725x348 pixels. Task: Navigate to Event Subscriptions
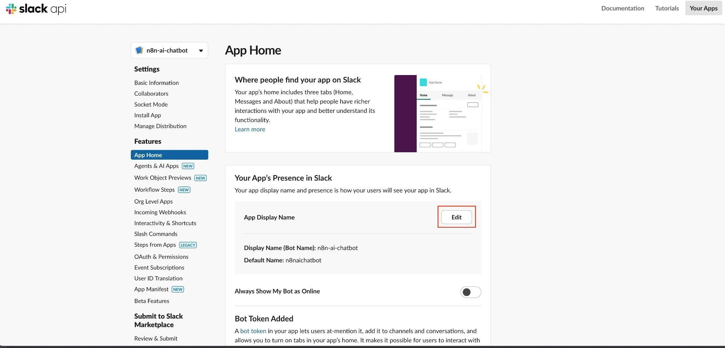(159, 268)
